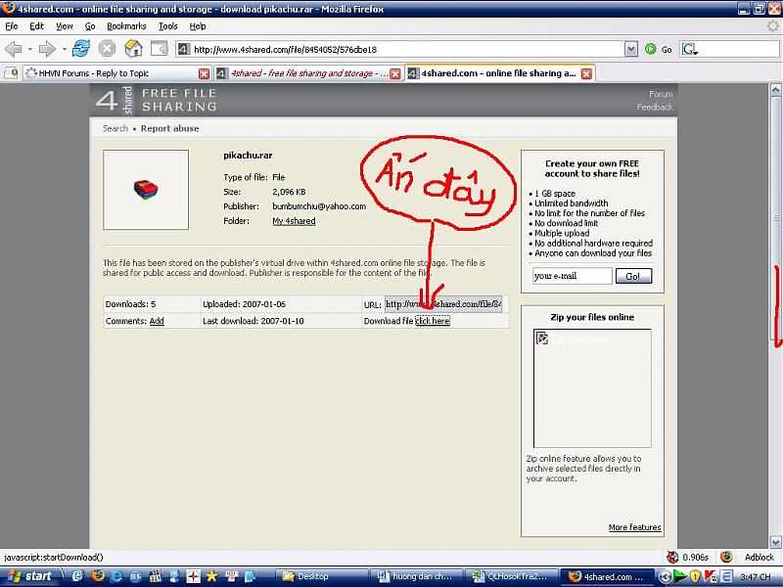Open the Bookmarks menu

125,26
